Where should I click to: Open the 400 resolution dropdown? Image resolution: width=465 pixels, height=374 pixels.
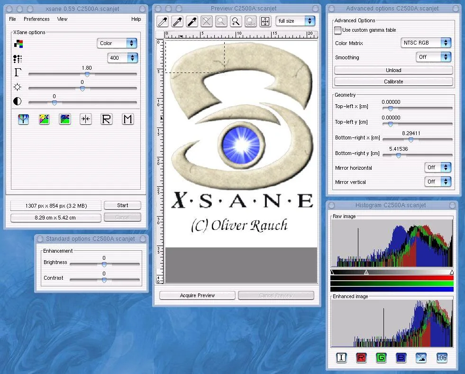(122, 58)
